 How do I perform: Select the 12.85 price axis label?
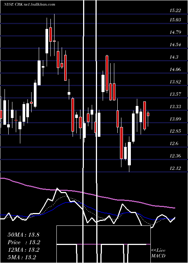click(175, 131)
